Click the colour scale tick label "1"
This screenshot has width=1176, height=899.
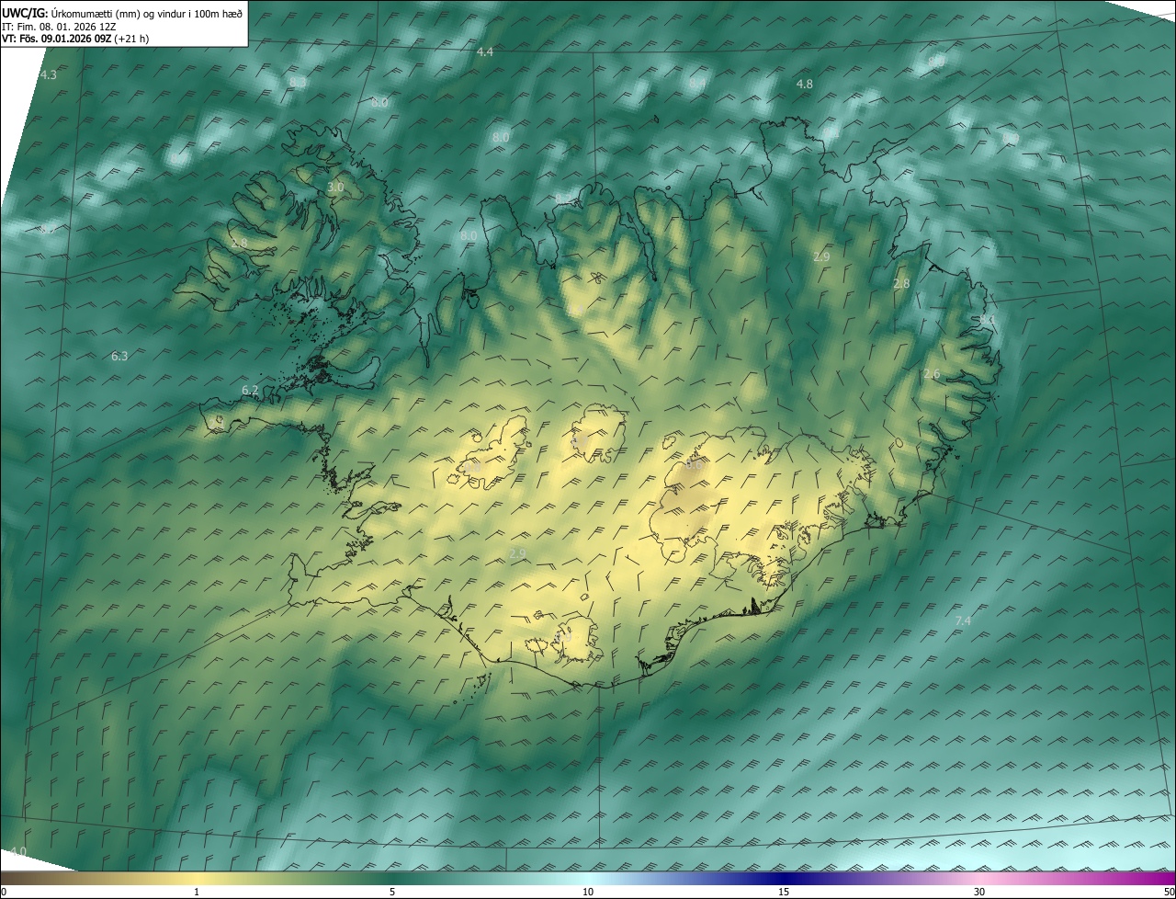[197, 892]
